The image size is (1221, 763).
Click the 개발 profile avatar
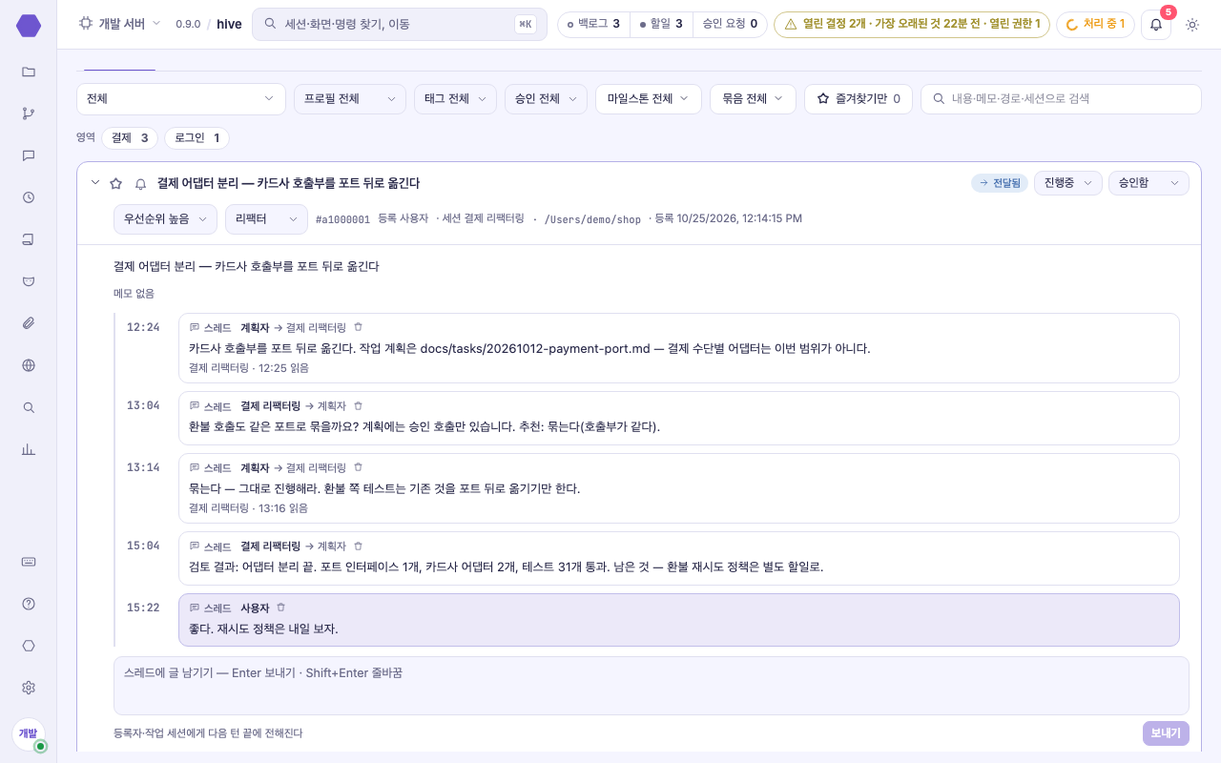29,734
